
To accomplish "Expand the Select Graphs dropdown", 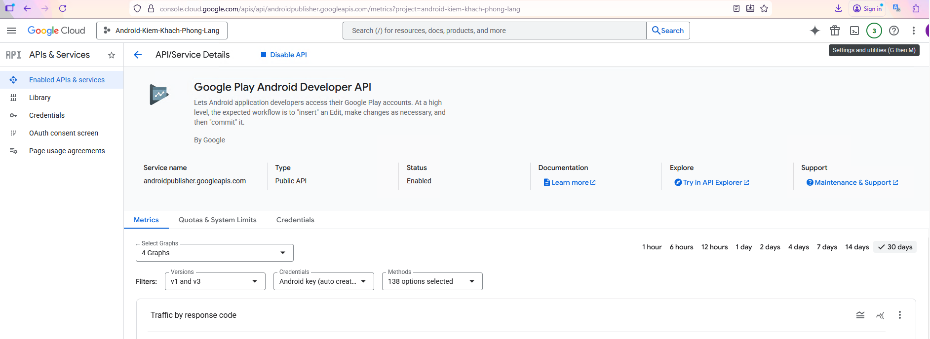I will 214,253.
